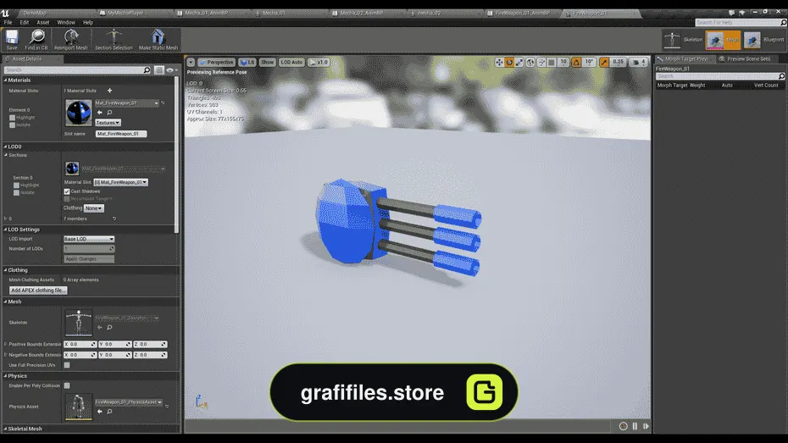Screen dimensions: 788x443
Task: Open the File menu
Action: click(x=8, y=23)
